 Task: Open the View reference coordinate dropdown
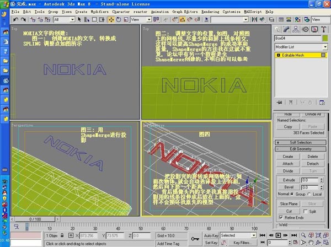tap(149, 20)
